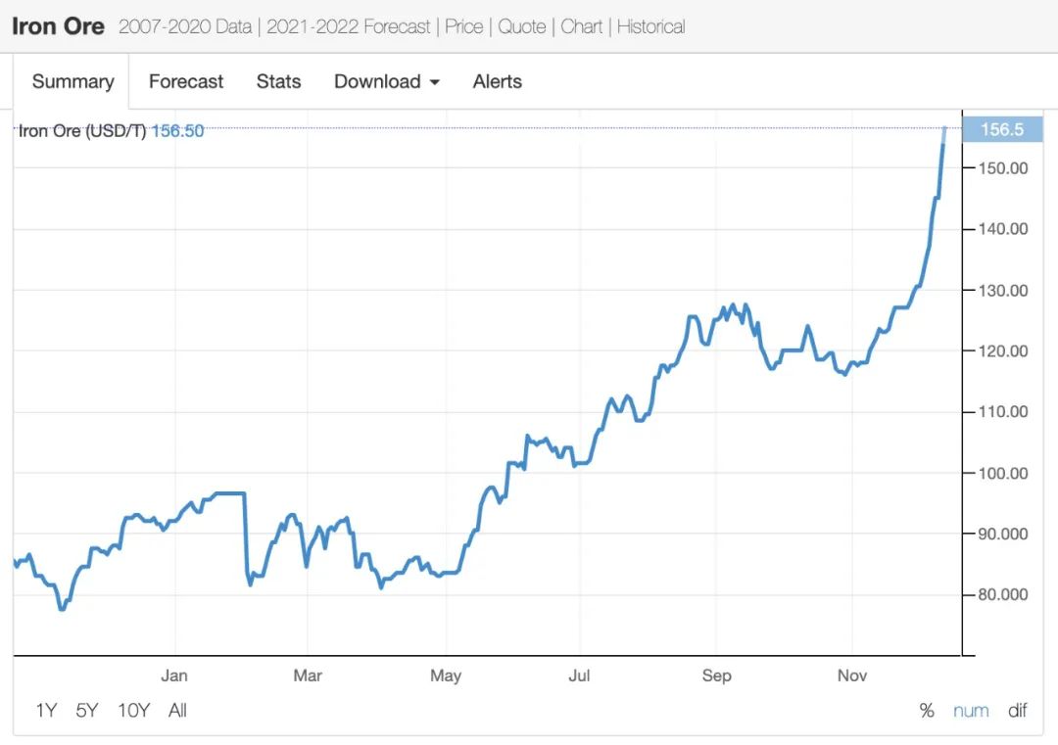Switch chart to dif mode
1058x745 pixels.
tap(1018, 710)
